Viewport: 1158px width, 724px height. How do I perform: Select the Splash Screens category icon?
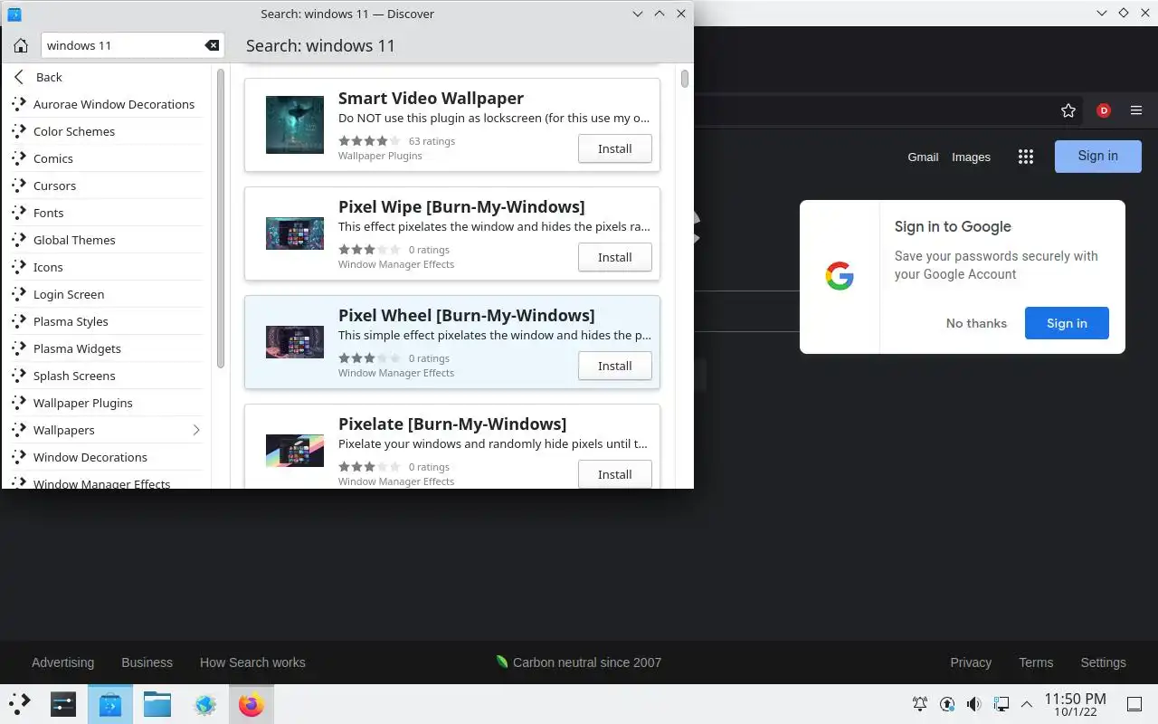(19, 376)
